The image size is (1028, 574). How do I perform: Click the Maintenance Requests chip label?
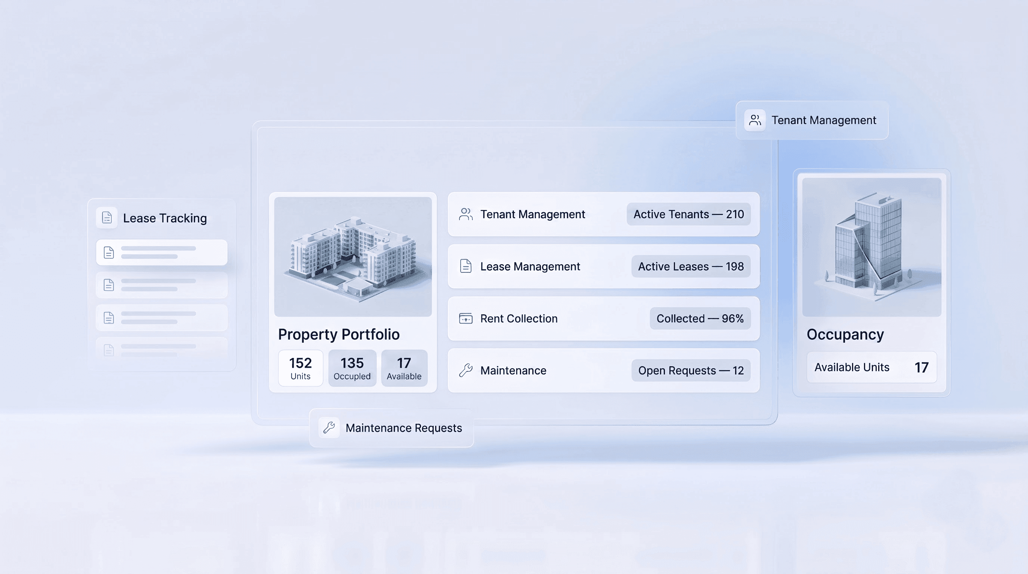404,428
